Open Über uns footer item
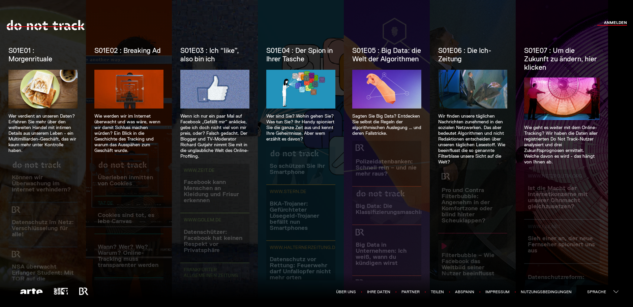The height and width of the screenshot is (307, 633). click(346, 292)
